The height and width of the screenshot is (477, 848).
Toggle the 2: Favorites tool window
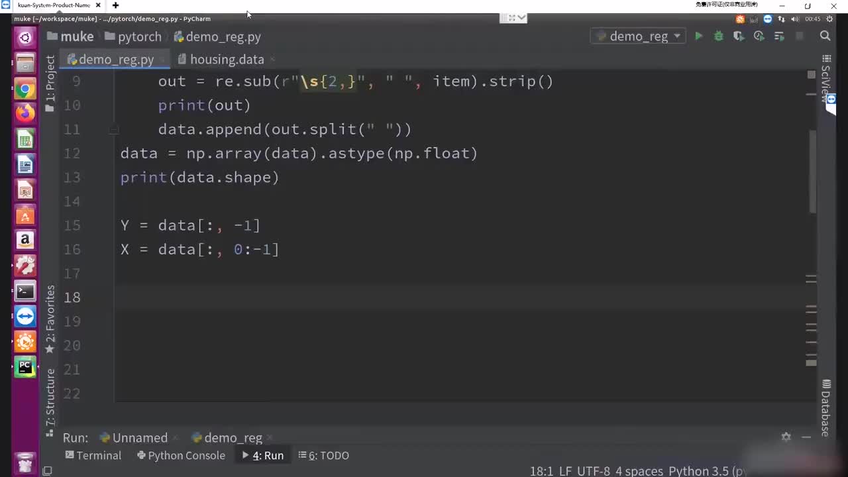[50, 319]
